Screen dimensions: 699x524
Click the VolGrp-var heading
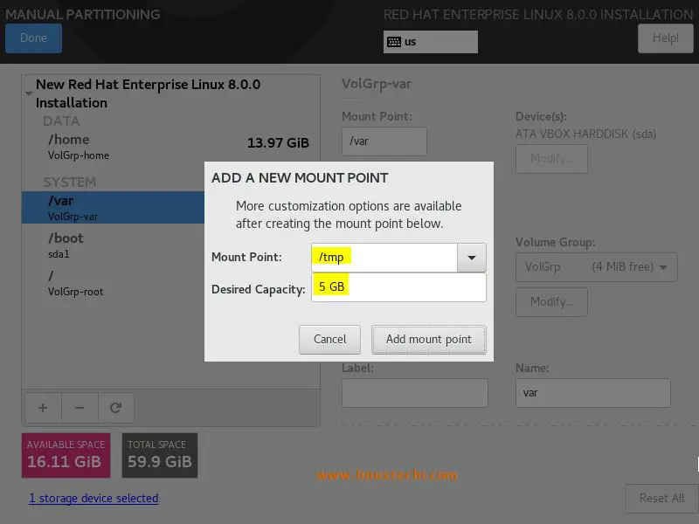coord(377,84)
